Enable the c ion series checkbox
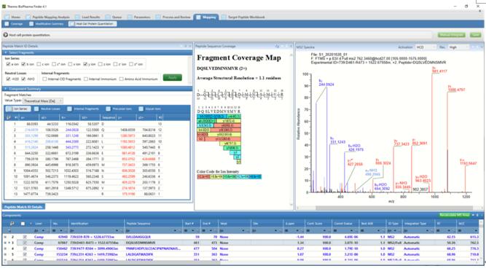Viewport: 486px width, 271px height. point(39,64)
